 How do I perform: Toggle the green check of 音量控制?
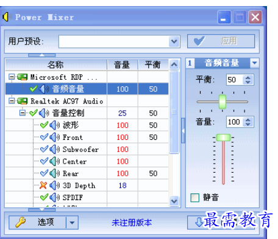(x=34, y=113)
